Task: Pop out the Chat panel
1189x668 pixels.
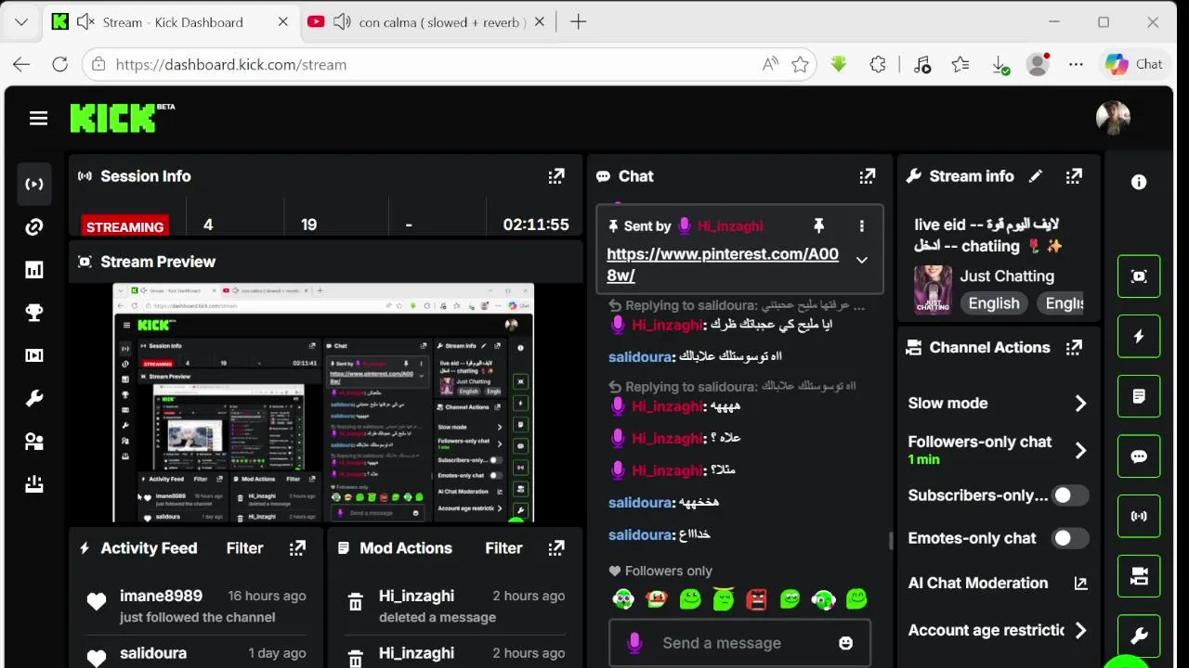Action: pyautogui.click(x=868, y=176)
